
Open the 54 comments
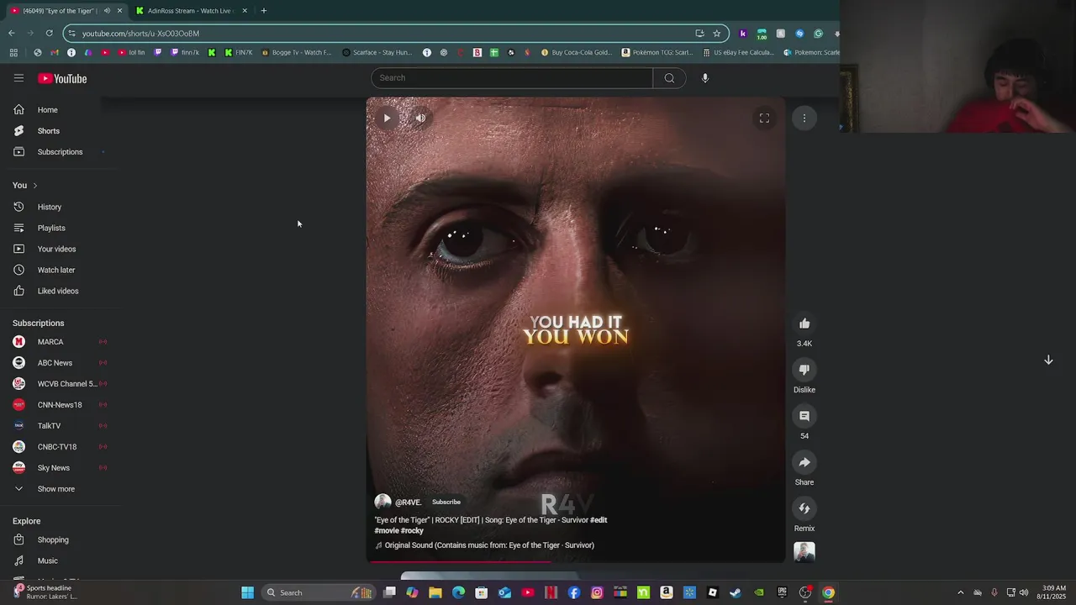tap(804, 416)
